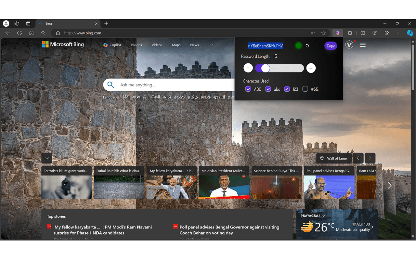Click the green password strength indicator
416x260 pixels.
pyautogui.click(x=298, y=46)
